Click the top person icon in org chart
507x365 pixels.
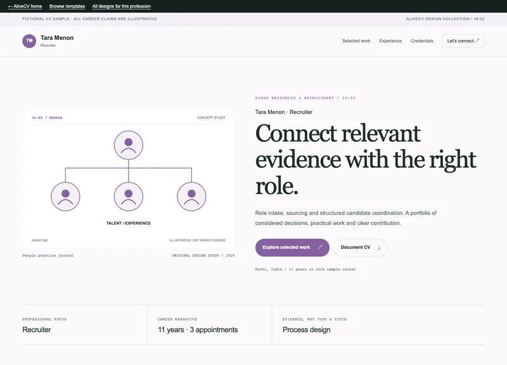coord(129,145)
